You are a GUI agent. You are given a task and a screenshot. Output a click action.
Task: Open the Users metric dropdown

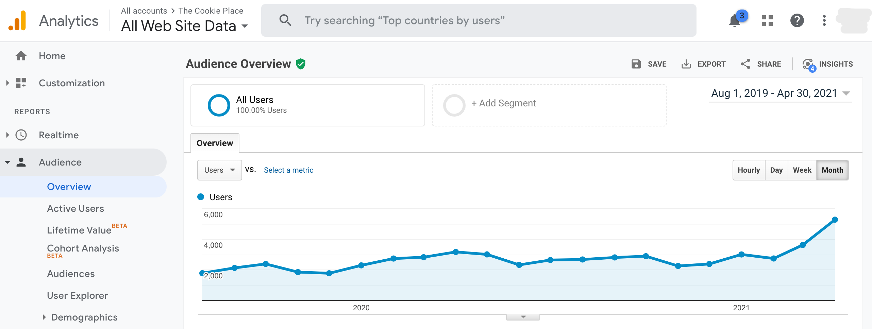[x=219, y=170]
